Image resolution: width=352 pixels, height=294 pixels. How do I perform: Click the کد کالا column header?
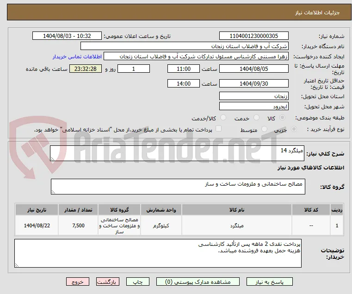pos(311,210)
